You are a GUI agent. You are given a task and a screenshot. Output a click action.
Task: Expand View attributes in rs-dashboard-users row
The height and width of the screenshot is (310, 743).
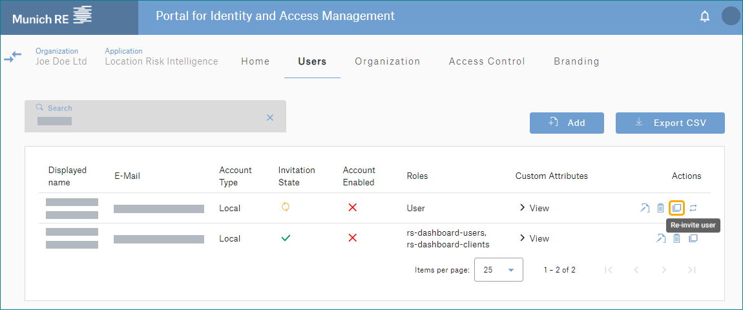534,238
